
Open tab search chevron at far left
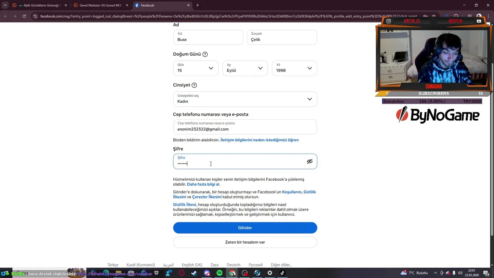pyautogui.click(x=5, y=5)
